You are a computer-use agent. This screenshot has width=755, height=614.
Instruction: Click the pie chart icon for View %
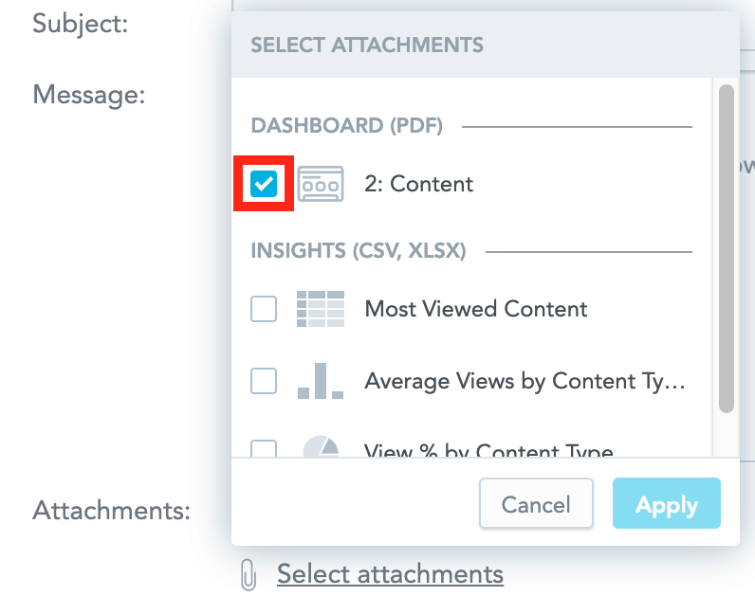click(x=321, y=449)
